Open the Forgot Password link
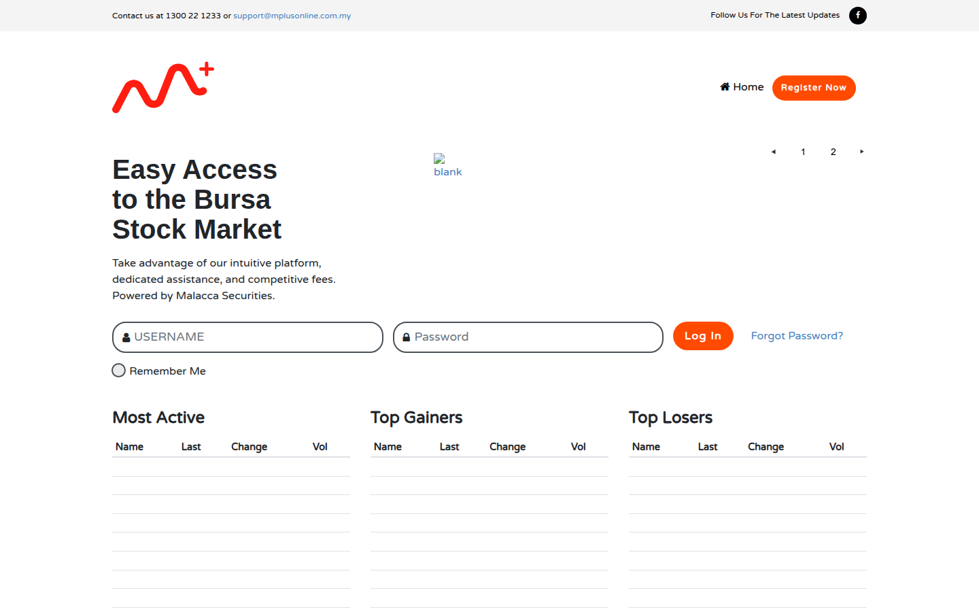Viewport: 979px width, 612px height. pos(797,336)
